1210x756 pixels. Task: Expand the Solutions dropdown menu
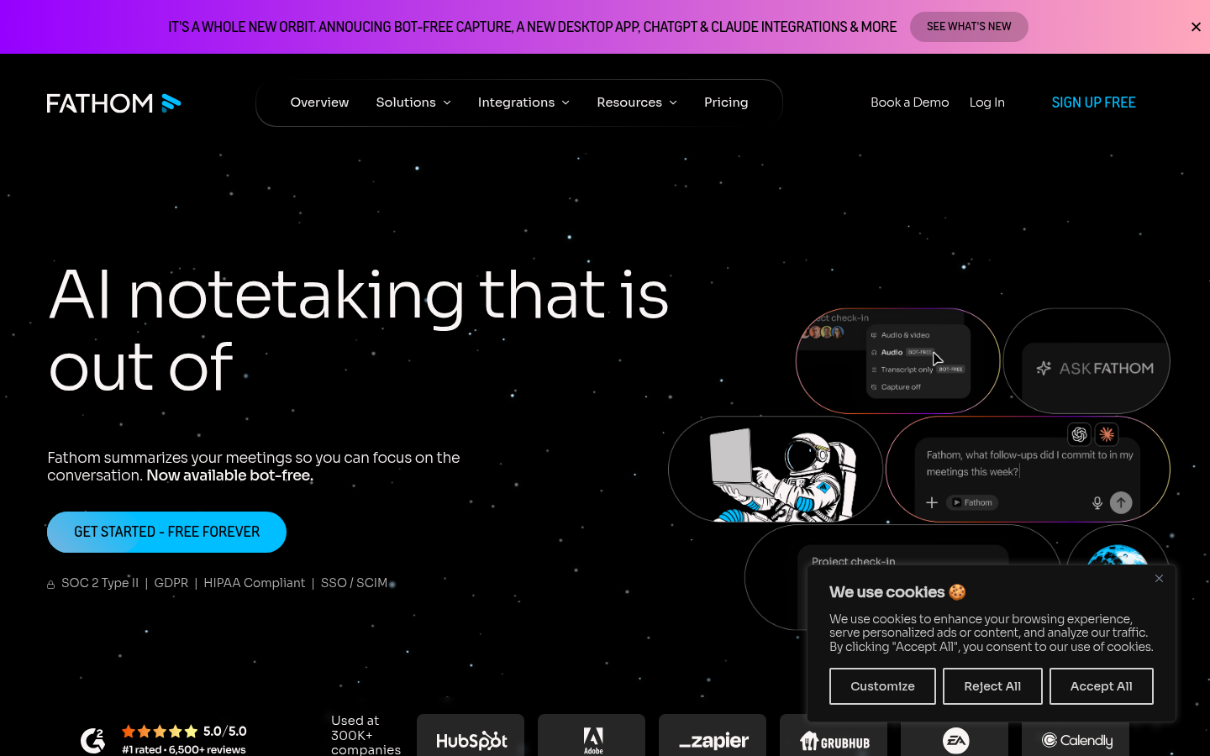pyautogui.click(x=413, y=102)
